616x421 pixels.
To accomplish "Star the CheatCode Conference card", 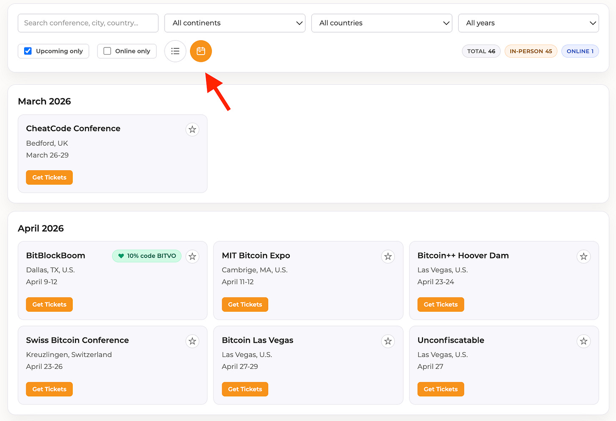I will point(192,130).
